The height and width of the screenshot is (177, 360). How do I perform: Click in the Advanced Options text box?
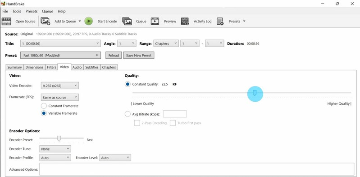pos(197,169)
